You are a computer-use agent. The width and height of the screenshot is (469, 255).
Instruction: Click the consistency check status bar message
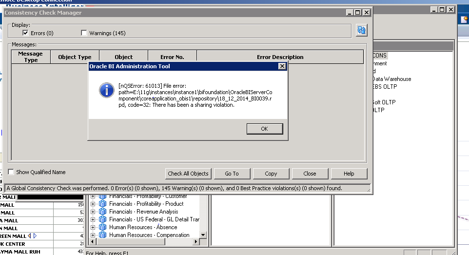click(174, 188)
